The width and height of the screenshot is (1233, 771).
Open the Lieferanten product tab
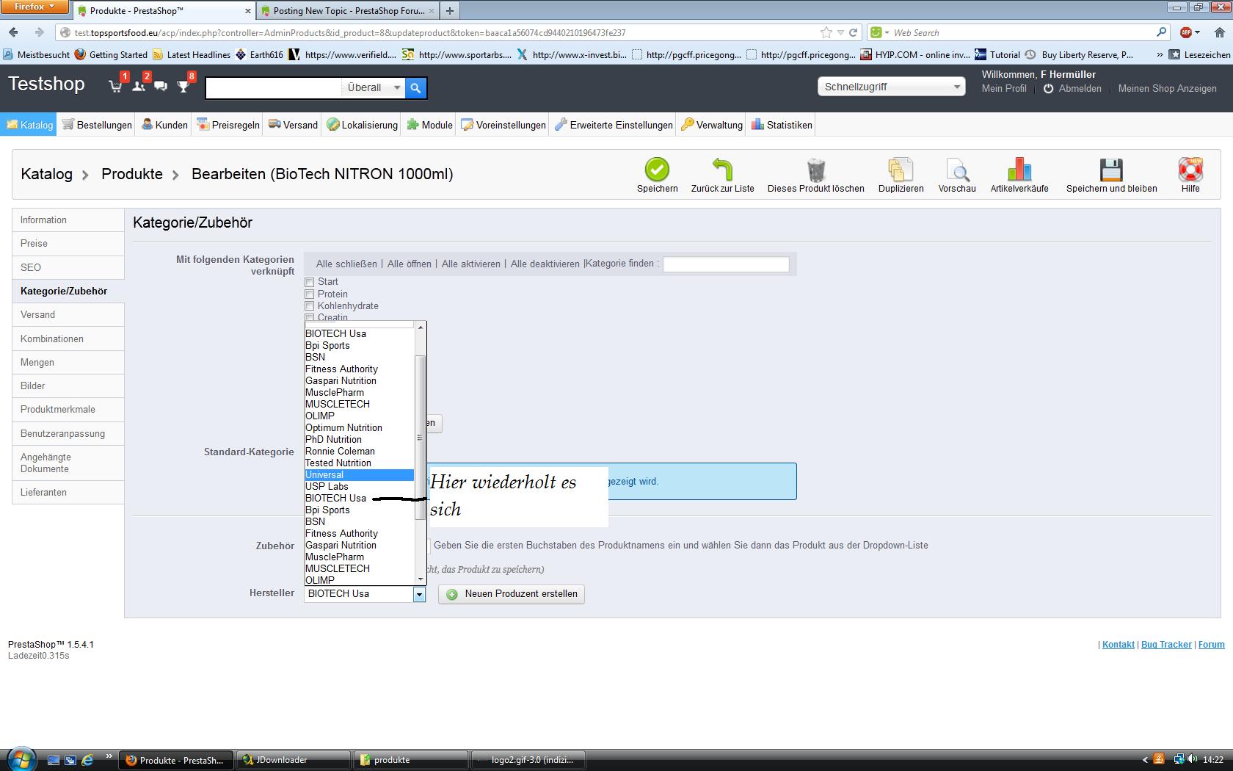(68, 493)
